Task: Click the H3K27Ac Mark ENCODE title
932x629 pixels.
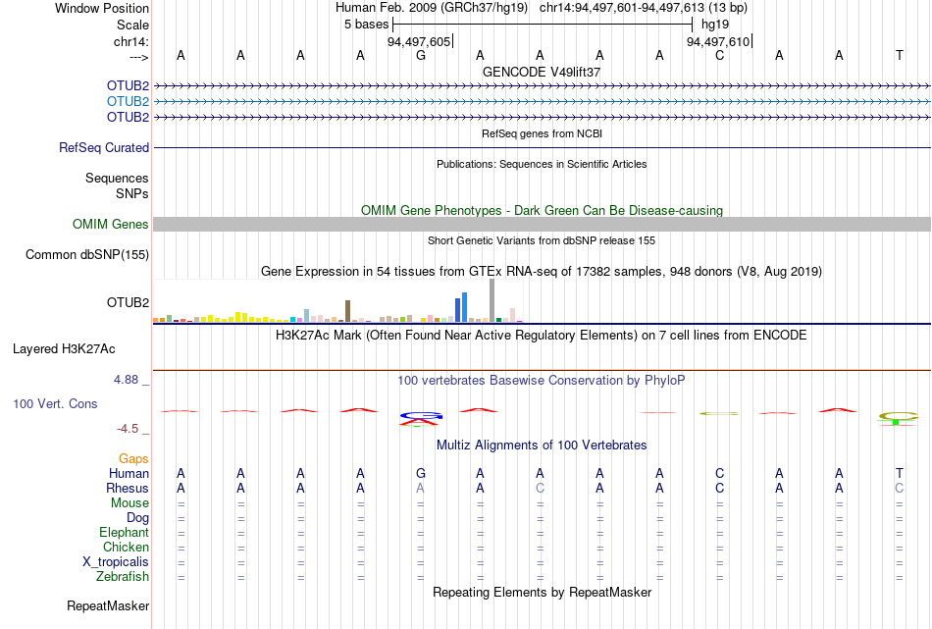Action: [542, 336]
